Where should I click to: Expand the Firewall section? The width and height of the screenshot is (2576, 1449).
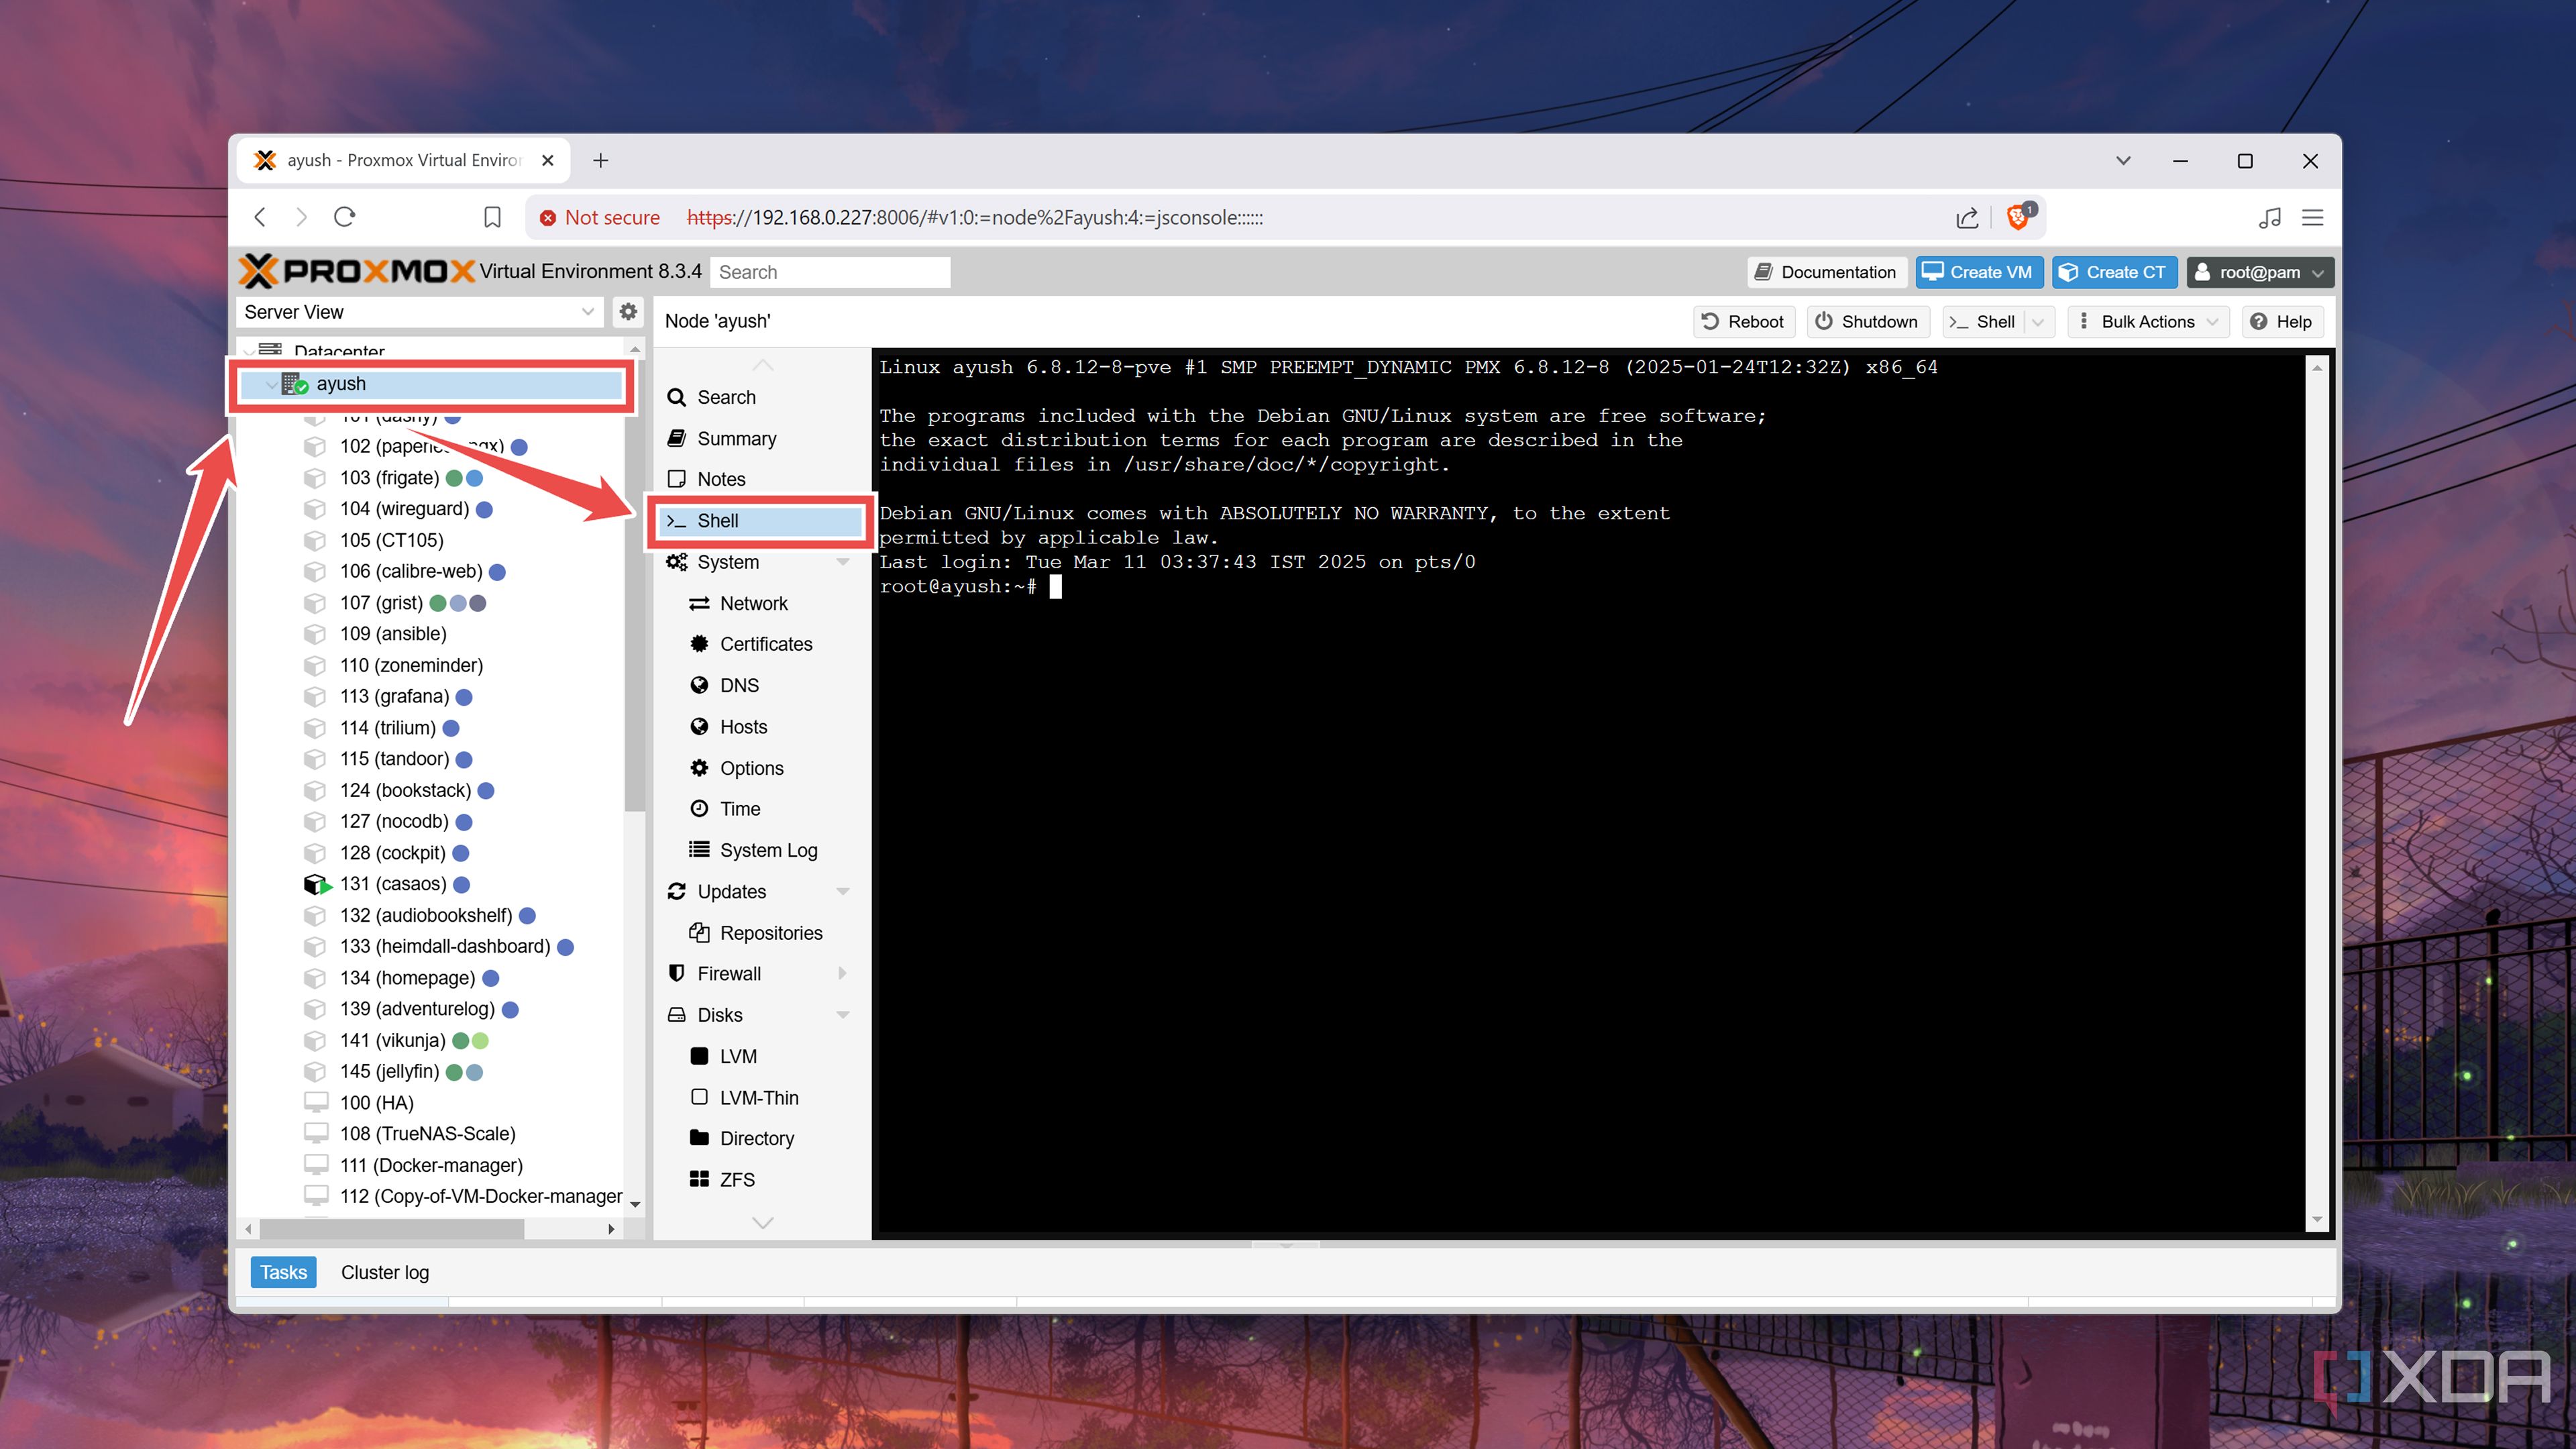(x=843, y=972)
